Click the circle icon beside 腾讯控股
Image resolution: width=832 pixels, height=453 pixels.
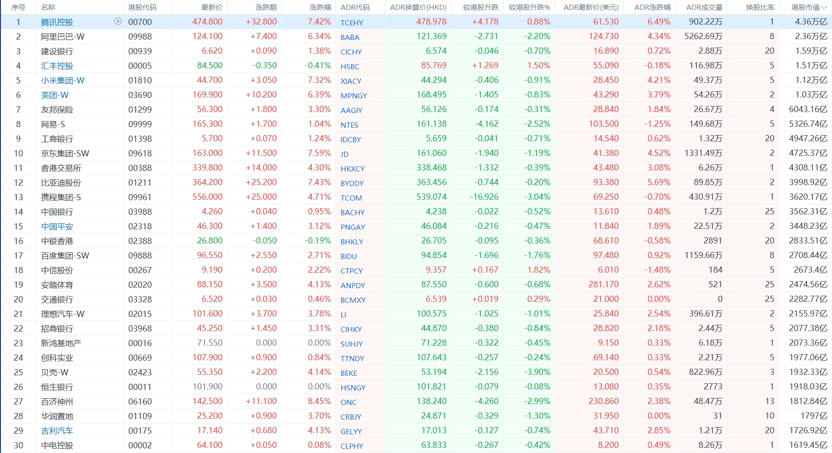(118, 22)
